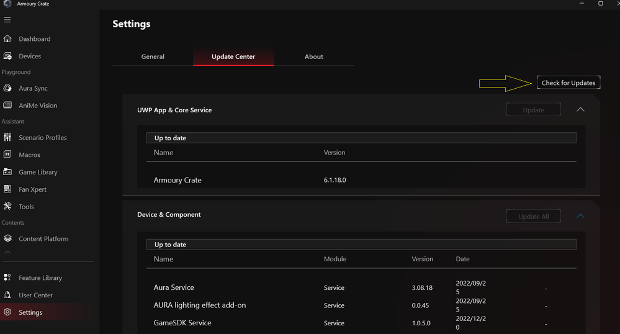Image resolution: width=620 pixels, height=334 pixels.
Task: Click version 6.1.18.0 value
Action: [335, 179]
